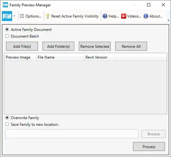
Task: Click the Revit Version column header
Action: point(100,57)
